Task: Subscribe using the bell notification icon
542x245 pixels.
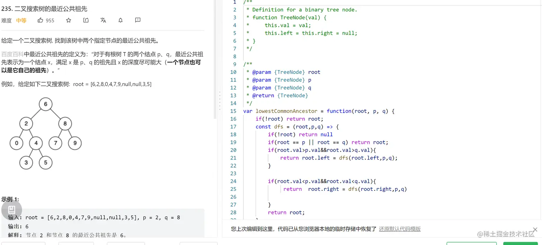Action: [x=120, y=20]
